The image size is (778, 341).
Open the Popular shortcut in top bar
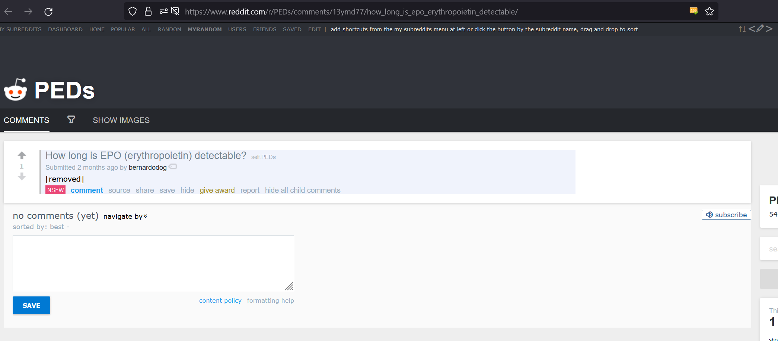click(x=123, y=29)
